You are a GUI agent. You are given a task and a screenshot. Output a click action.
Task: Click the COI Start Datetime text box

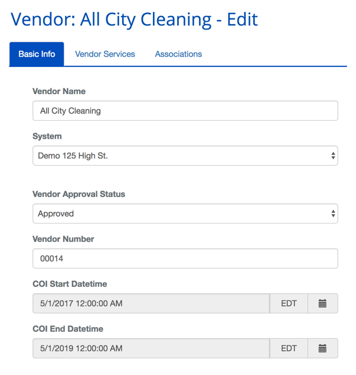[151, 303]
